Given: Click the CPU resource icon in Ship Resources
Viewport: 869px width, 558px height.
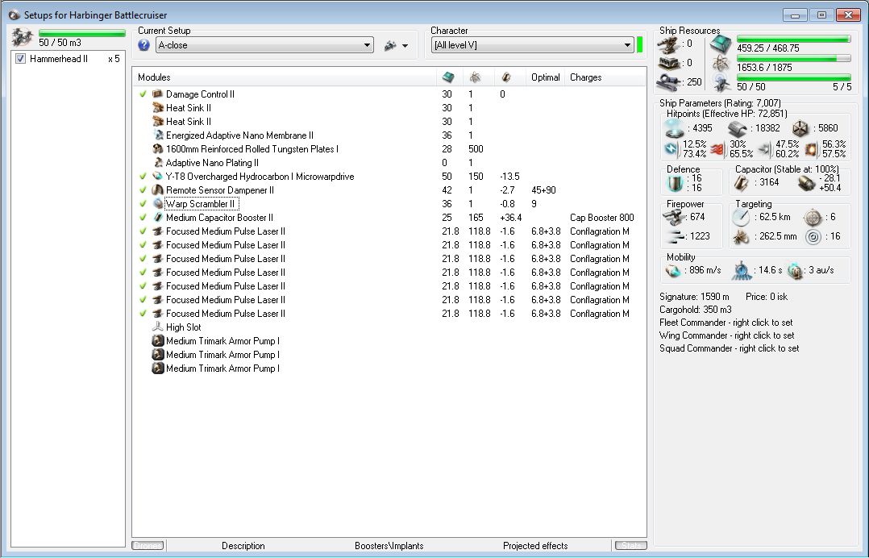Looking at the screenshot, I should [x=721, y=44].
